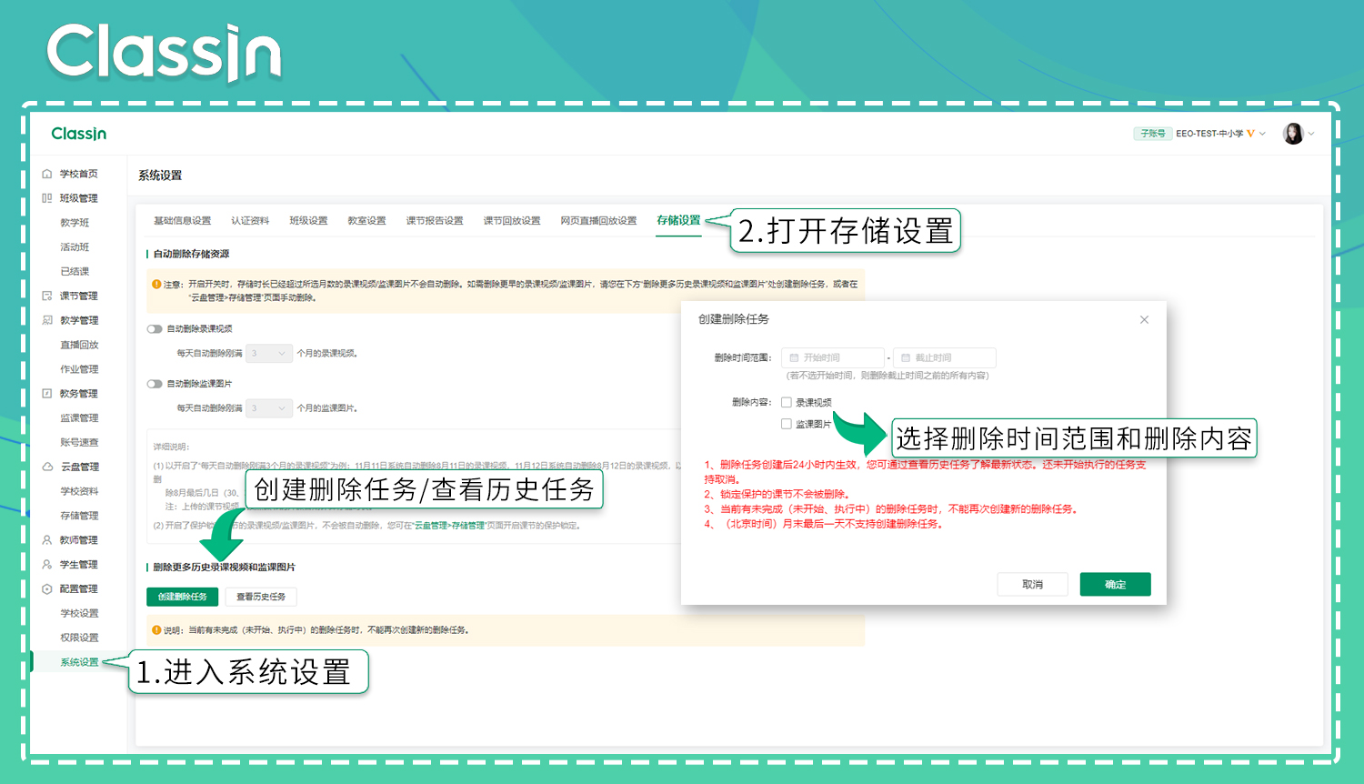1364x784 pixels.
Task: Open 已结课 in the sidebar
Action: tap(75, 272)
